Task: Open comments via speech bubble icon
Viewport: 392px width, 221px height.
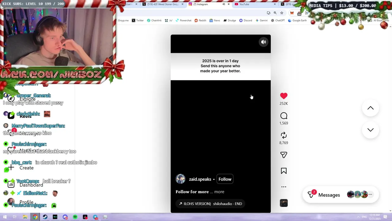Action: tap(284, 116)
